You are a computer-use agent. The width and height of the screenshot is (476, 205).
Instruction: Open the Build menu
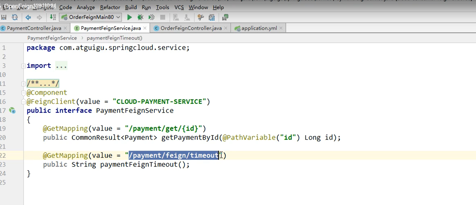coord(131,7)
